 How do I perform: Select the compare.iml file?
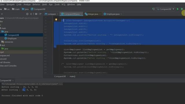[x=5, y=55]
